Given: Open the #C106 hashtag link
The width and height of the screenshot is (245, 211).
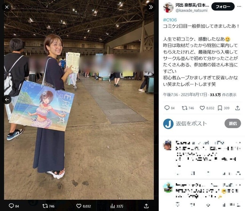Looking at the screenshot, I should (170, 20).
